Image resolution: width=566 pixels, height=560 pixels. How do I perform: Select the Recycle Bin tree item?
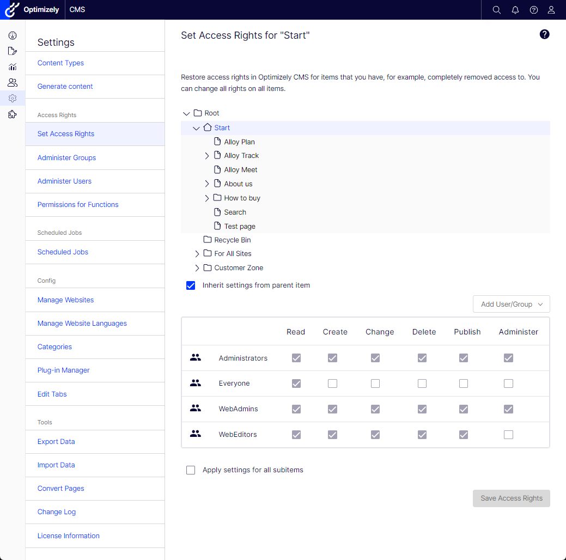[x=232, y=240]
